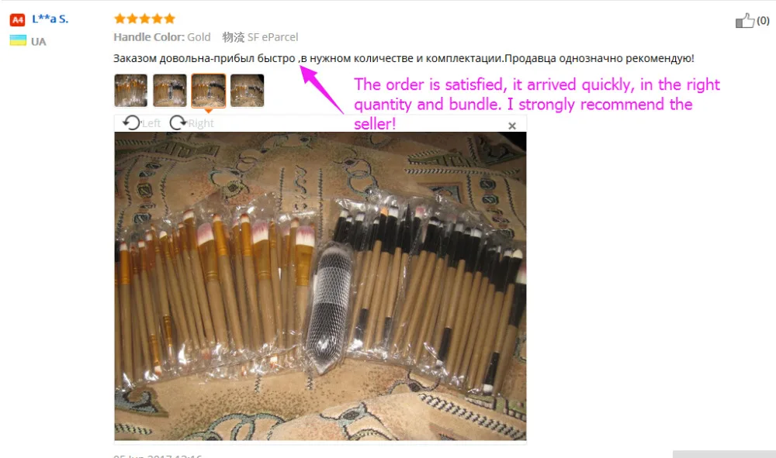Open the fourth review photo thumbnail

click(x=248, y=91)
